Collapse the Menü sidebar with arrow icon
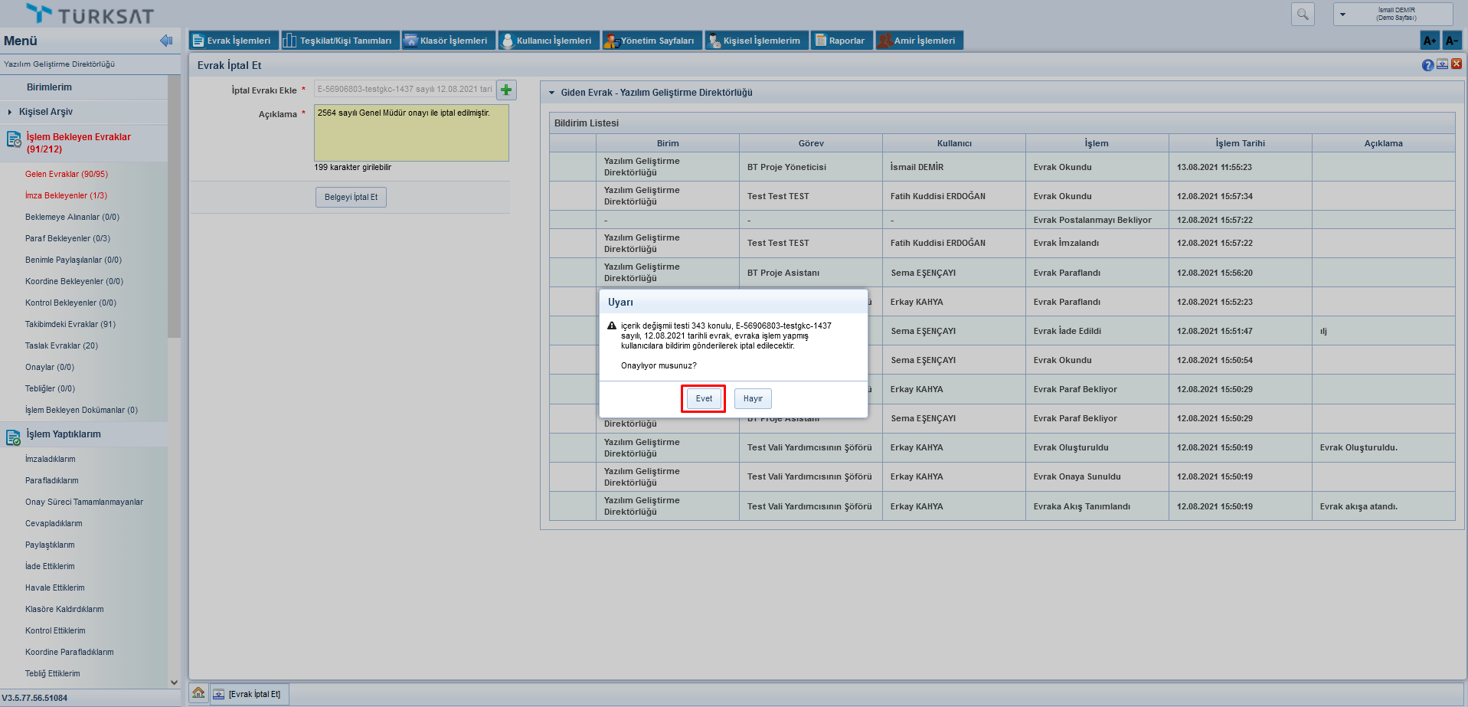Image resolution: width=1468 pixels, height=707 pixels. [x=165, y=41]
